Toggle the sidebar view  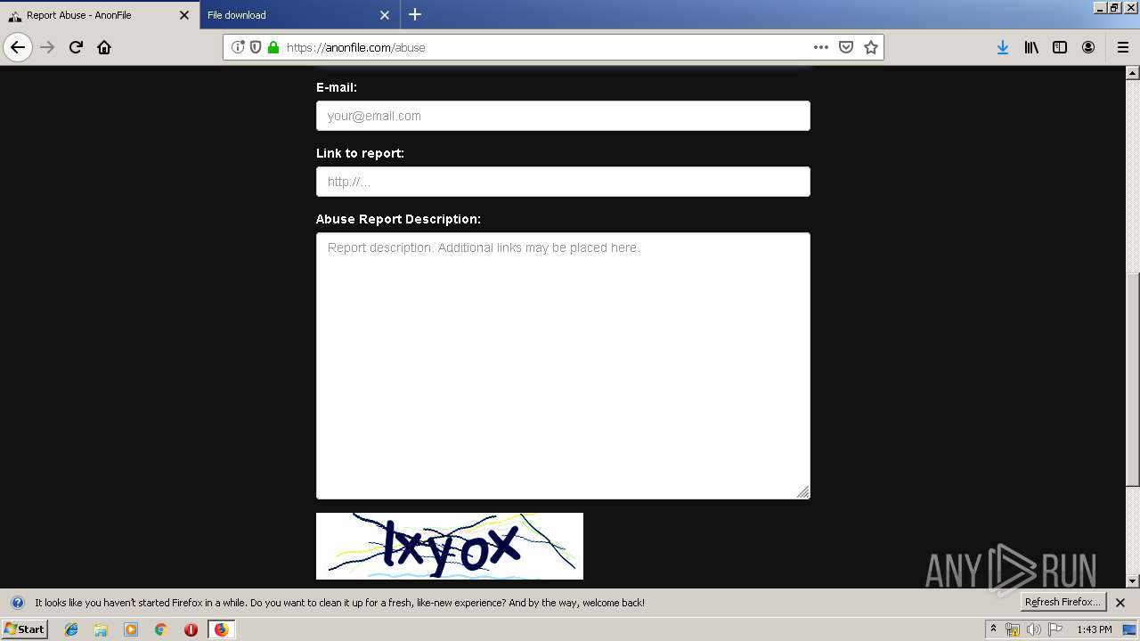[x=1060, y=47]
